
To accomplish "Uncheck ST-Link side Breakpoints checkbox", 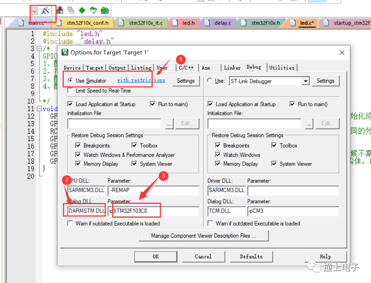I will point(218,145).
